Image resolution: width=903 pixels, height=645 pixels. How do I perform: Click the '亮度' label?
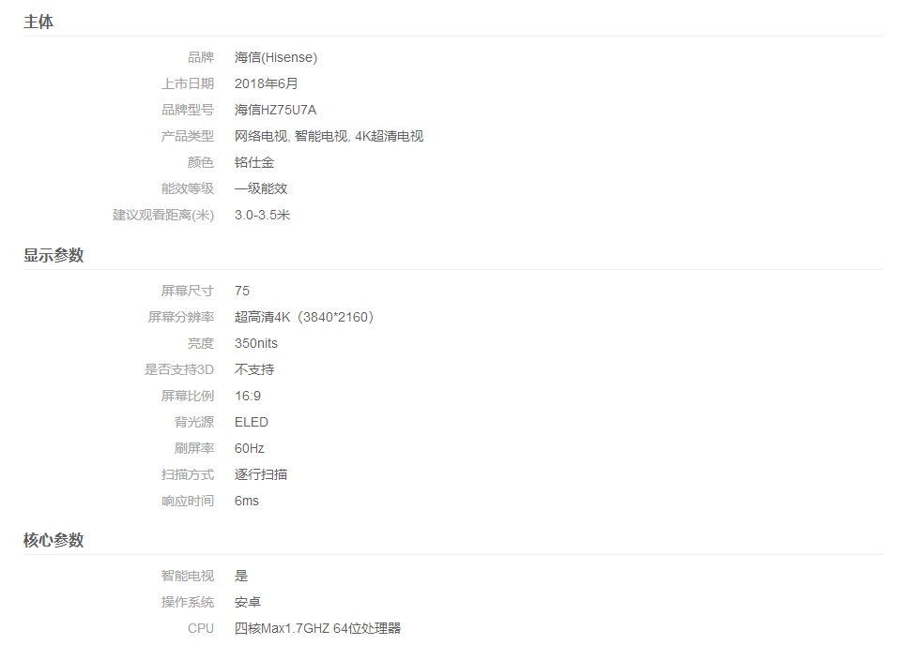(x=201, y=343)
